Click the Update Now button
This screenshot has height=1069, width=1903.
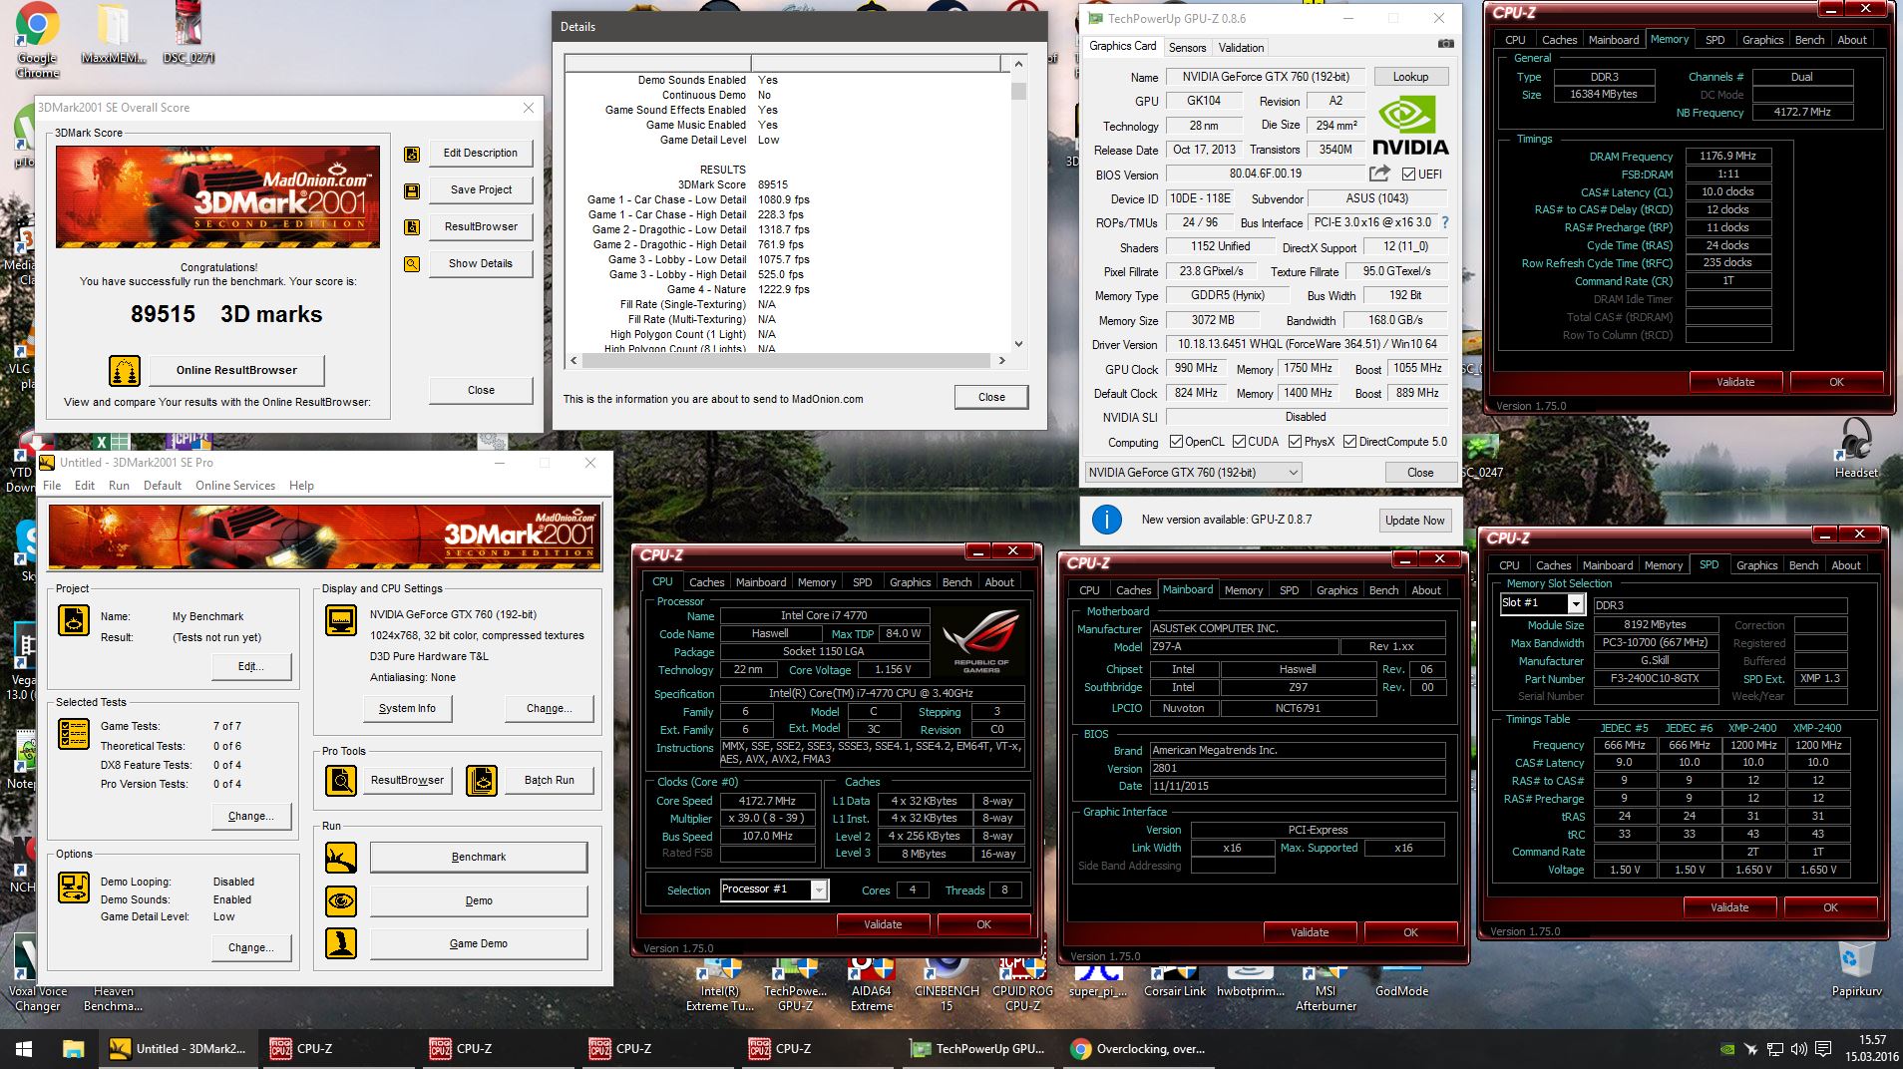(1414, 521)
